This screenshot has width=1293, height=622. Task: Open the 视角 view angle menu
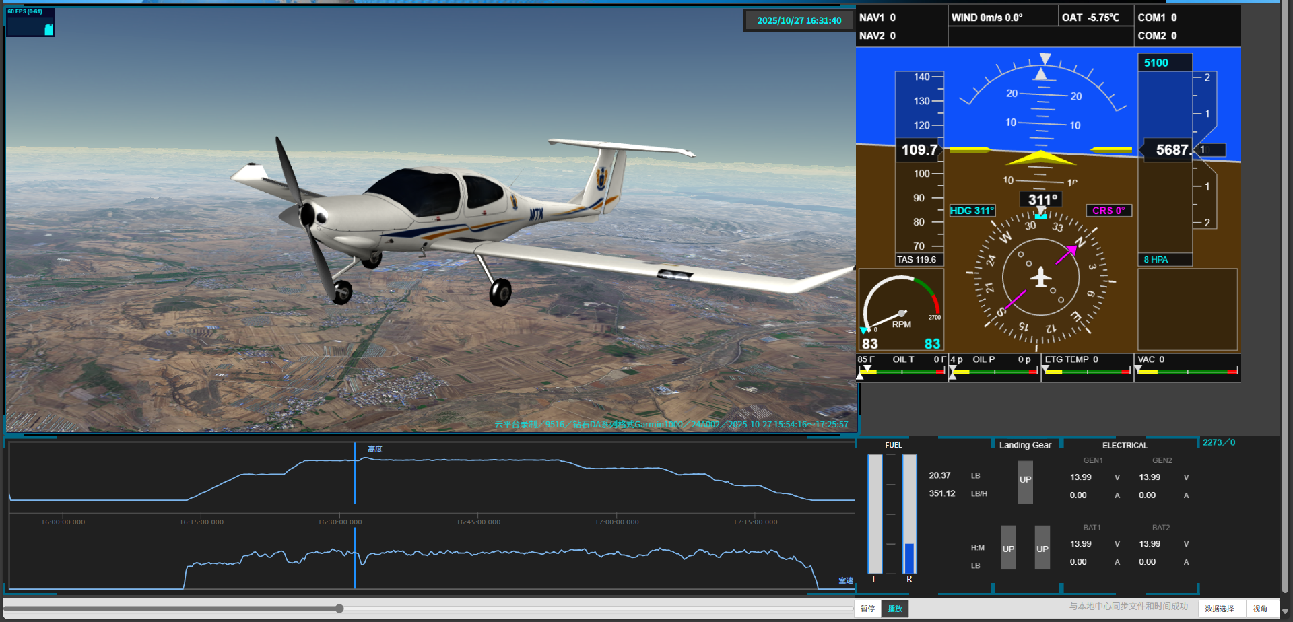click(1263, 609)
